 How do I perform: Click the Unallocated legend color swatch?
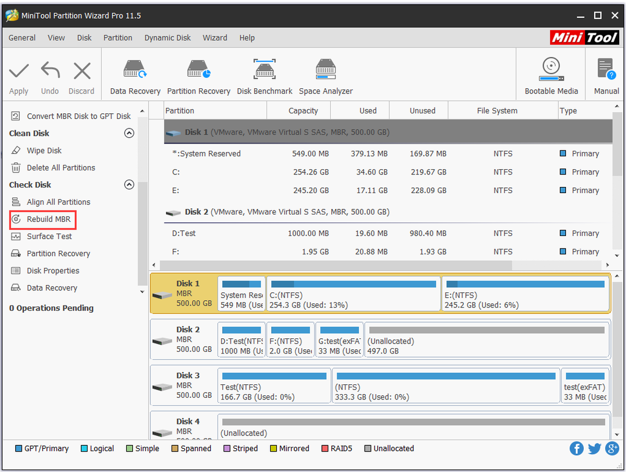point(368,449)
